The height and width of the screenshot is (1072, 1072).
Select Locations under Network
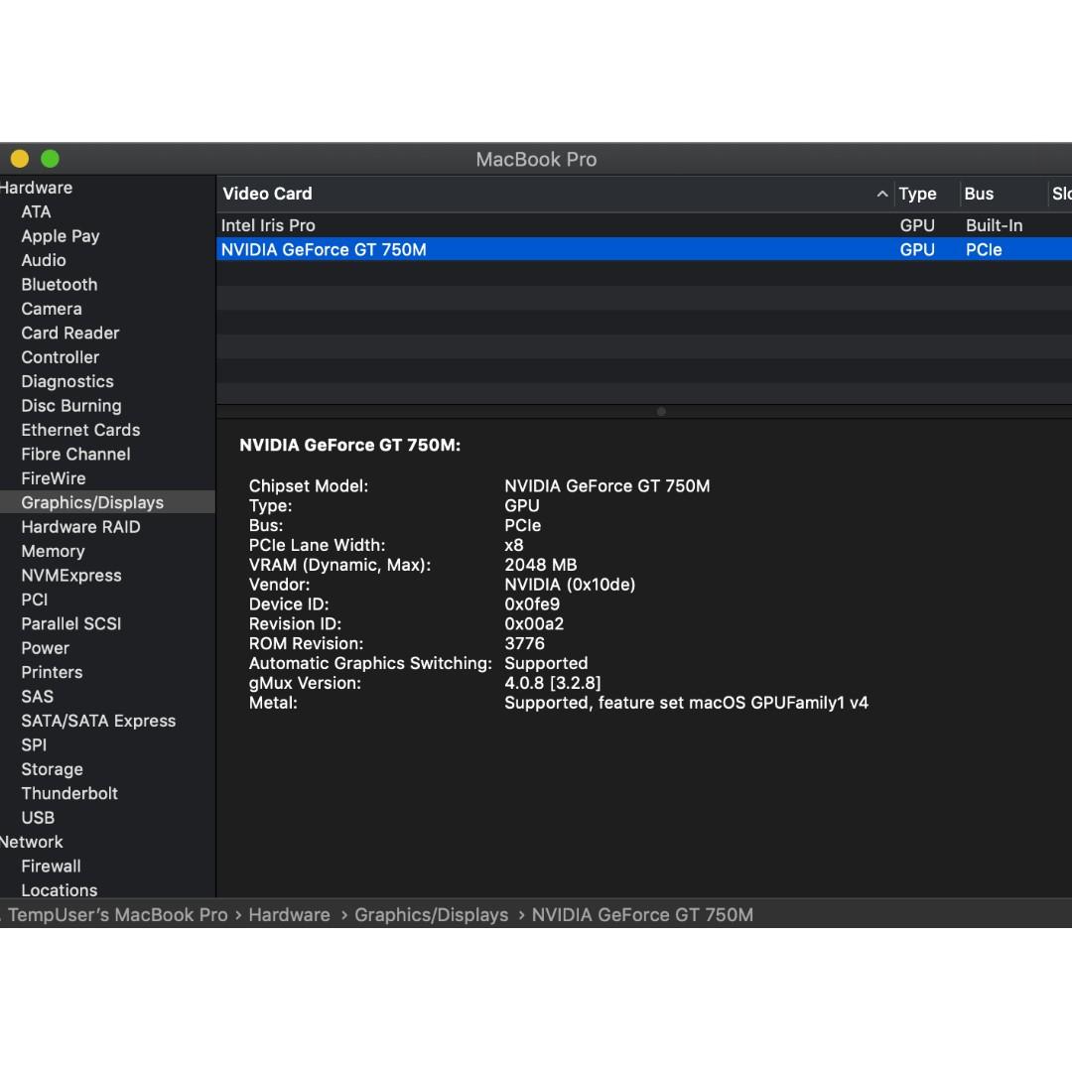(60, 890)
